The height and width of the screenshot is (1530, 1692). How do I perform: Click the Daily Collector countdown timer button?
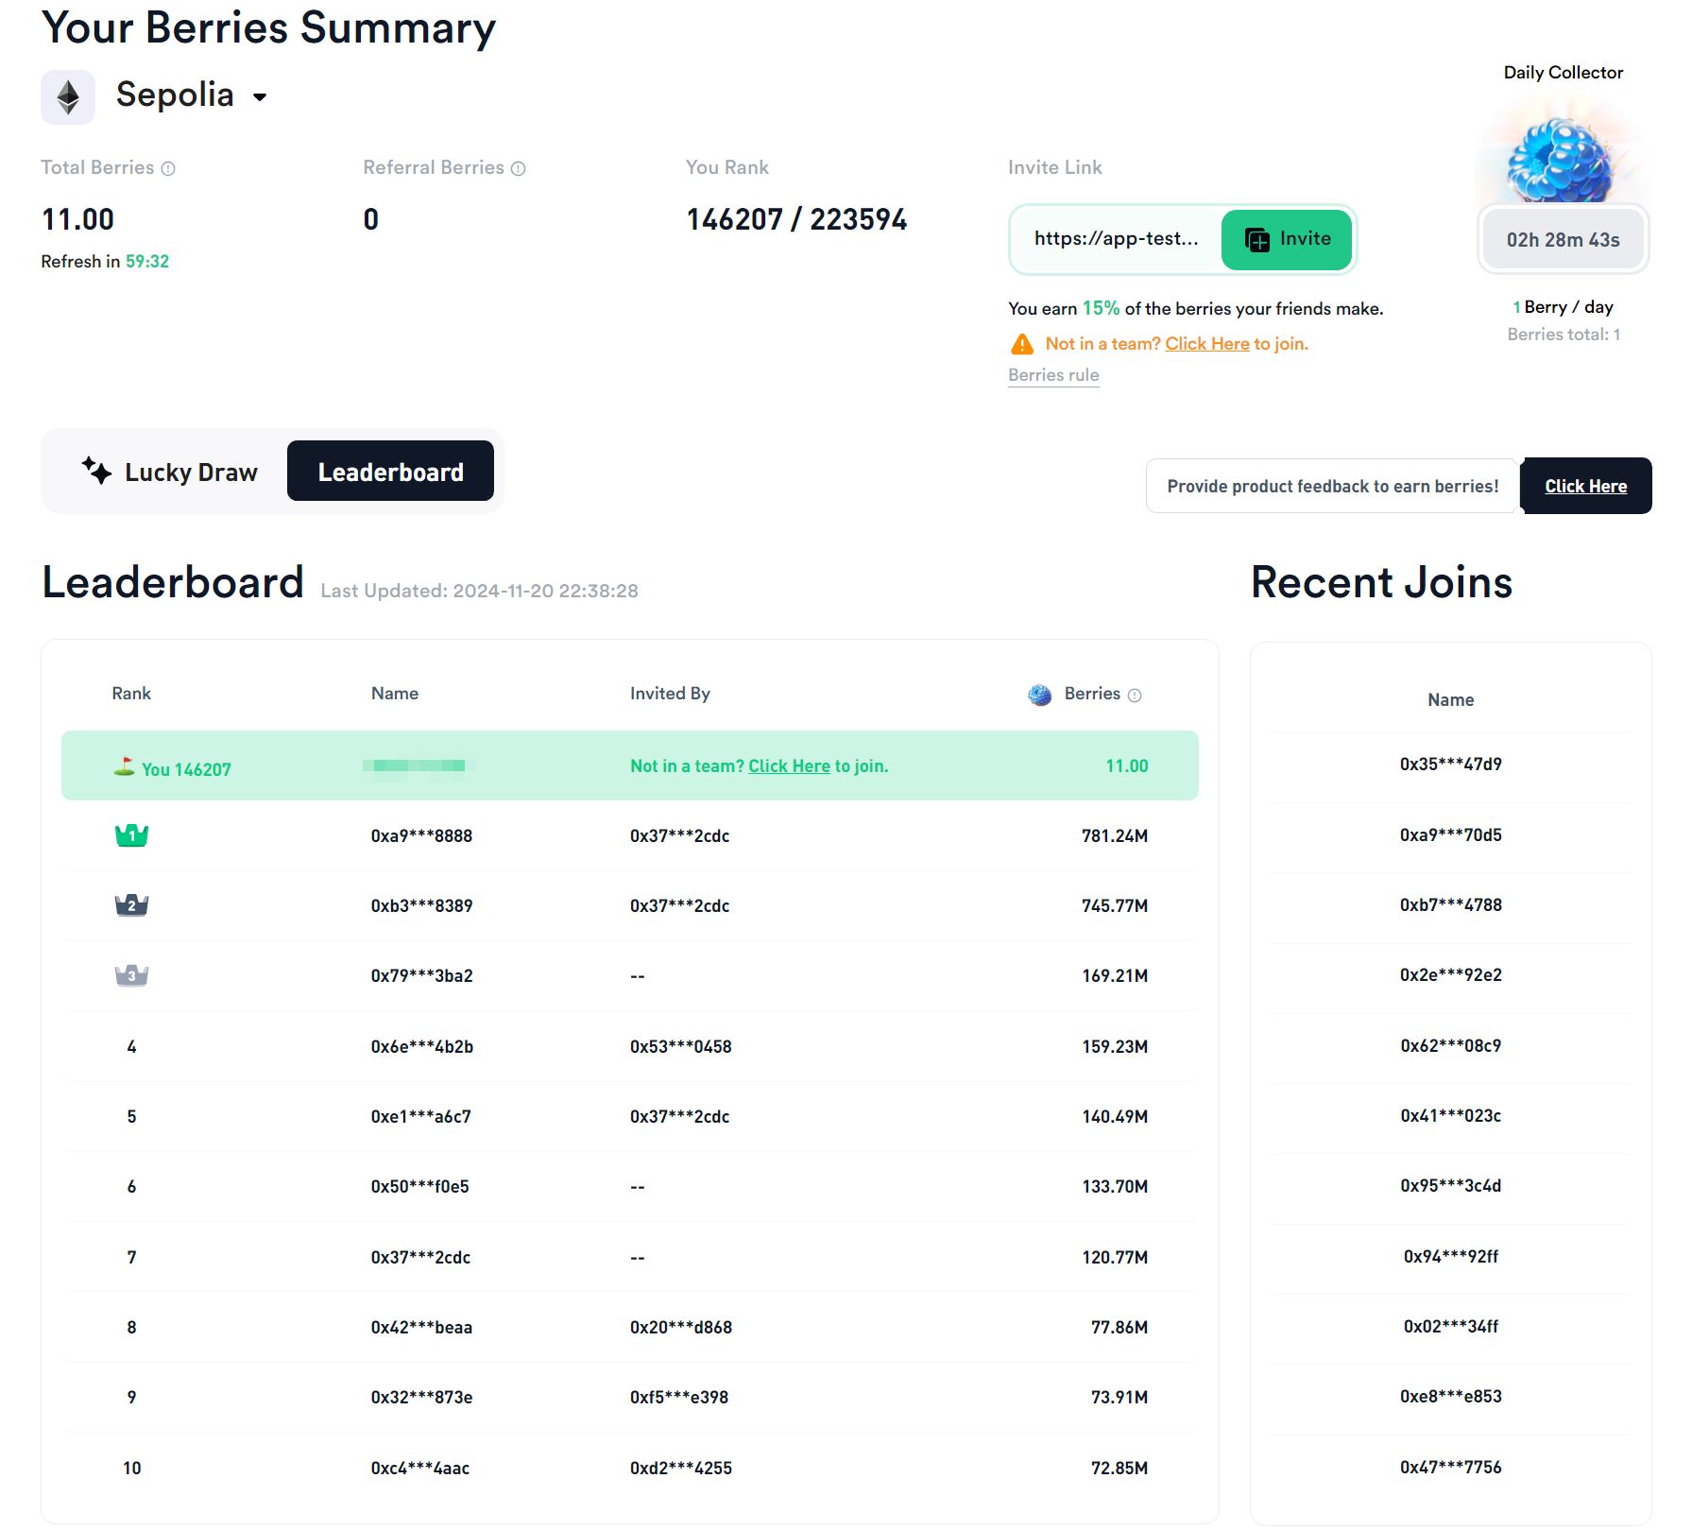(1563, 240)
